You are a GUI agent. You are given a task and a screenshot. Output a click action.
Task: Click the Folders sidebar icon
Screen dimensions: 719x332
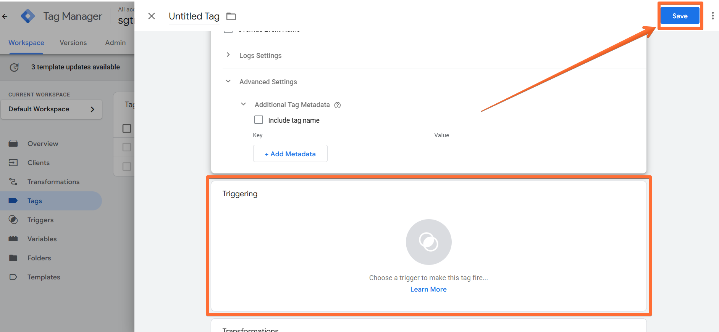point(13,258)
